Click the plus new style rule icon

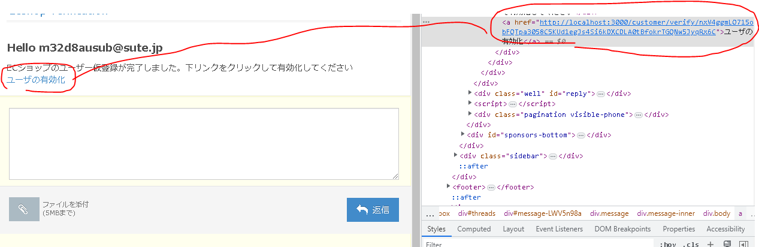(710, 244)
